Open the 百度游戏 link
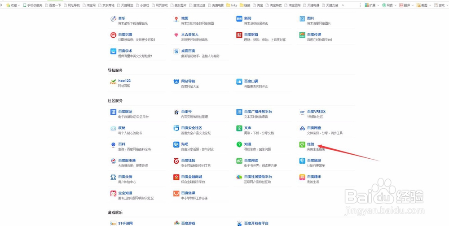This screenshot has height=226, width=449. (188, 223)
